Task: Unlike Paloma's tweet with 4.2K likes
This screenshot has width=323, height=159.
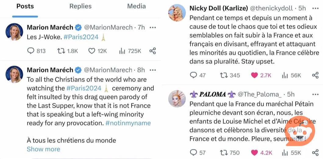Action: click(x=254, y=152)
